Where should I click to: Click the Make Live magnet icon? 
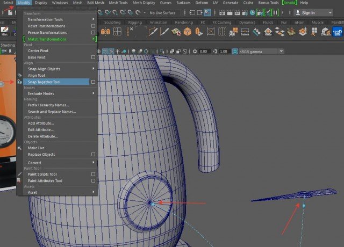point(20,148)
